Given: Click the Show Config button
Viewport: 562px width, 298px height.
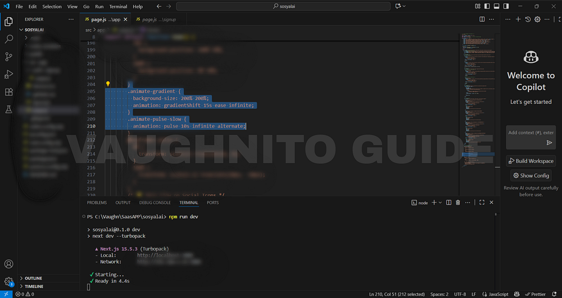Looking at the screenshot, I should (531, 176).
